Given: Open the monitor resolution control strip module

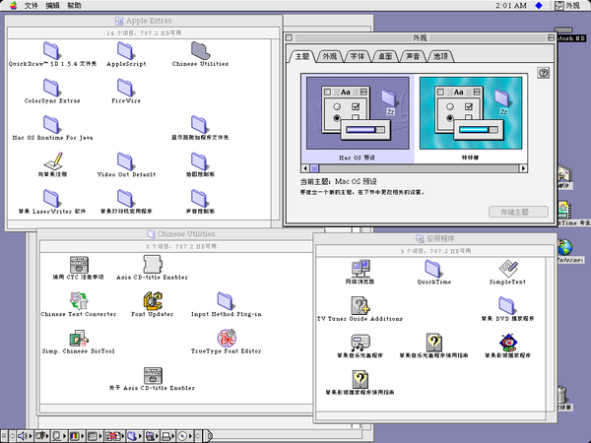Looking at the screenshot, I should click(x=59, y=436).
